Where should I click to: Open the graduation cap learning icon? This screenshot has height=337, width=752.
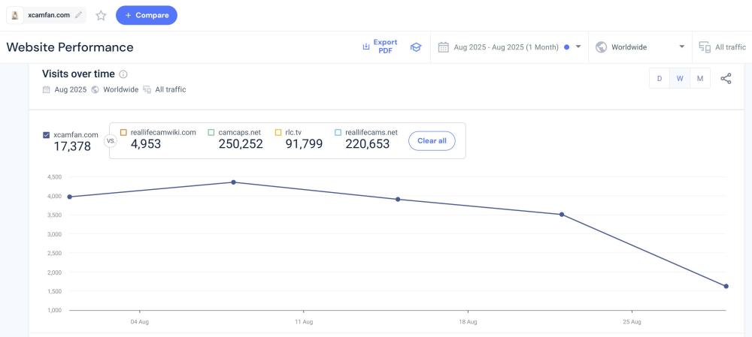pos(416,47)
